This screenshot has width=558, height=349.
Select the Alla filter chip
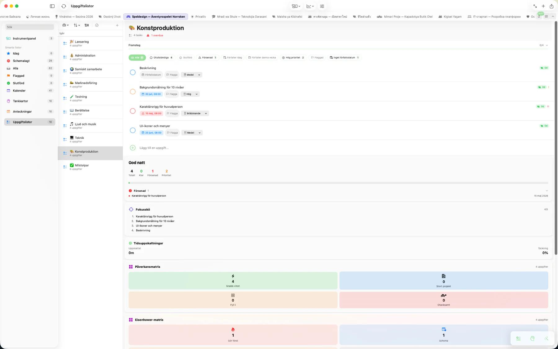[x=137, y=58]
